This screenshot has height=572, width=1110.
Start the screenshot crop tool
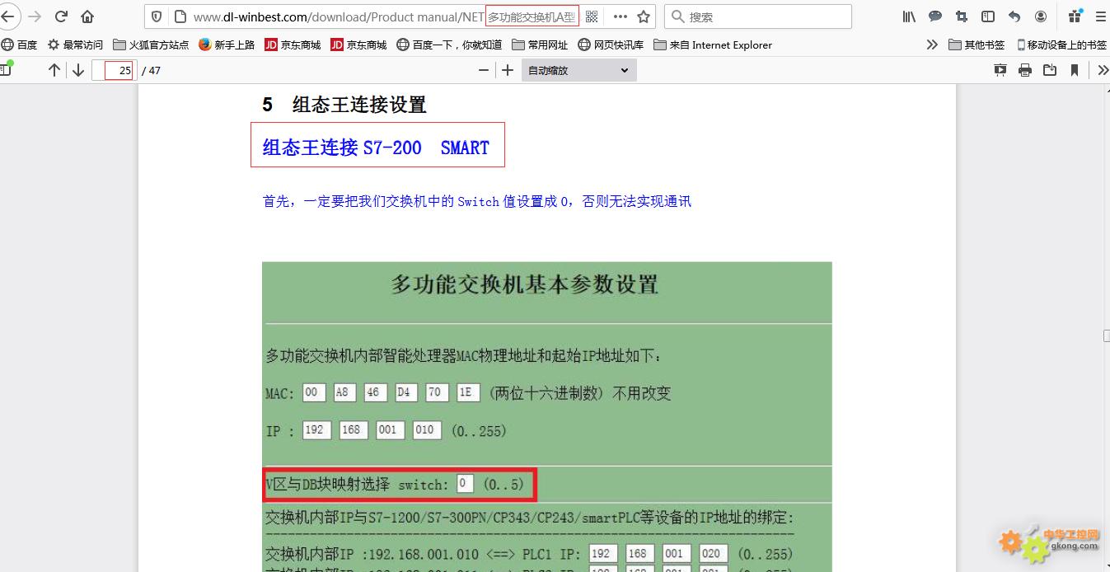point(962,16)
